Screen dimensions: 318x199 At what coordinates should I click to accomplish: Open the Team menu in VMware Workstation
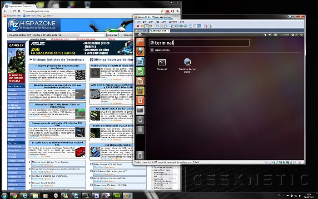164,22
